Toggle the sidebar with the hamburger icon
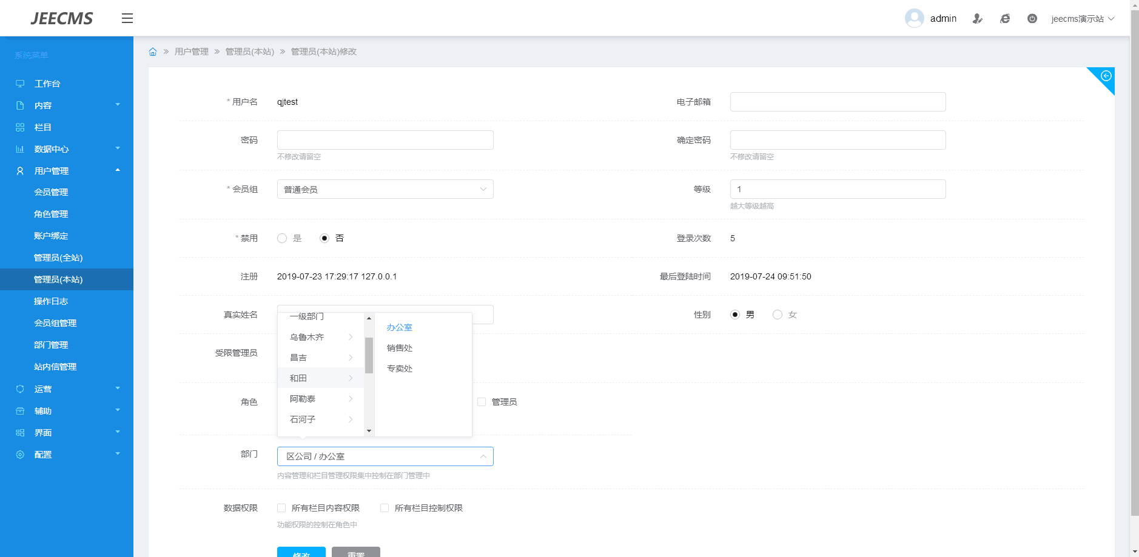 [127, 18]
